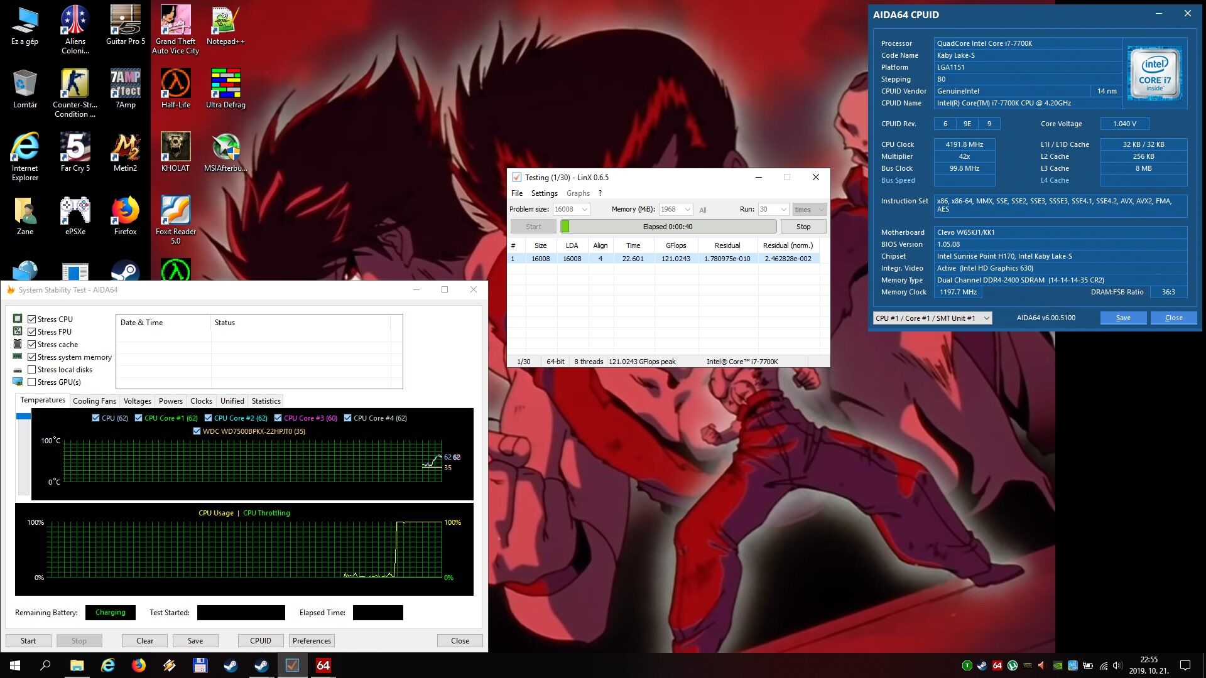
Task: Click GFlops column header in LinX
Action: pos(676,245)
